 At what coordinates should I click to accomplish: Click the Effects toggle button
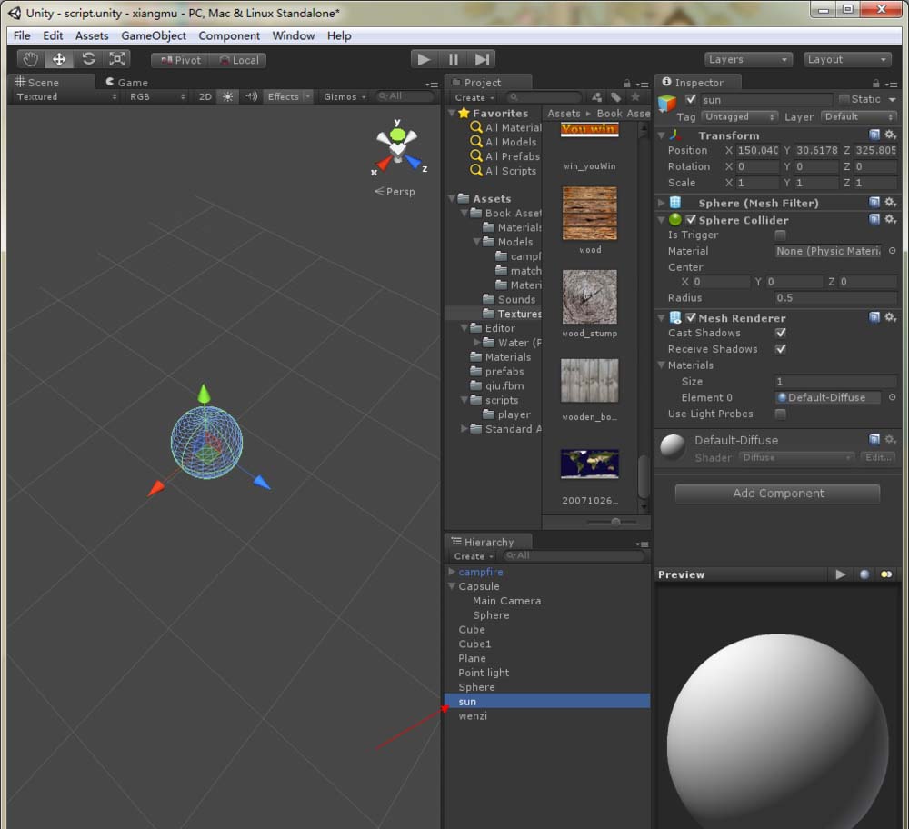(283, 97)
